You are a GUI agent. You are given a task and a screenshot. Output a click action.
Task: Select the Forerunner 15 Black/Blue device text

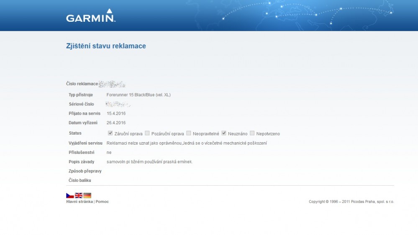coord(138,95)
